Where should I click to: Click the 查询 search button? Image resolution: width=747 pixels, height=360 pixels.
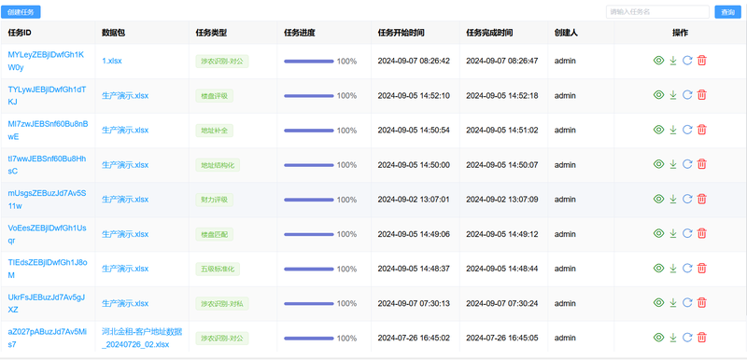pos(728,12)
